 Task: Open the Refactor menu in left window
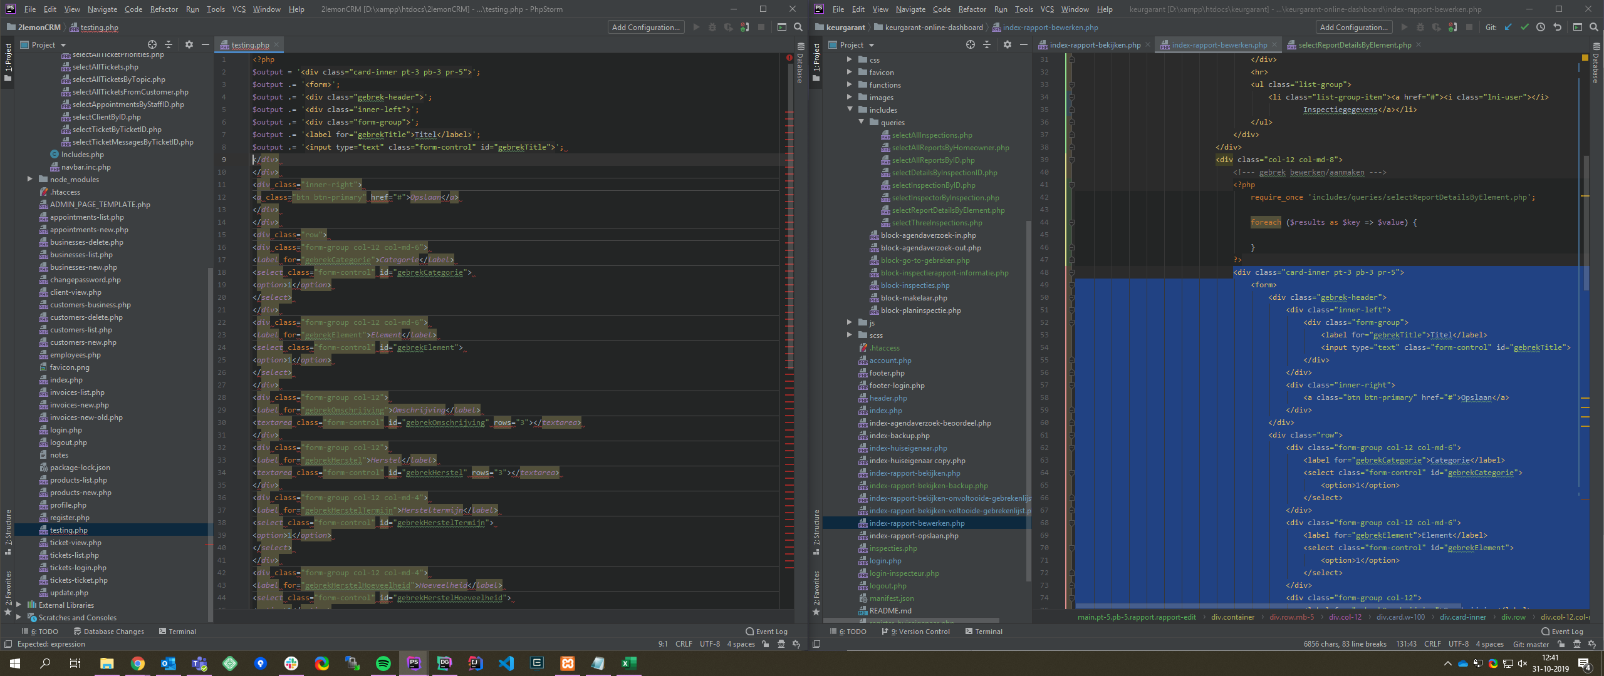click(164, 9)
